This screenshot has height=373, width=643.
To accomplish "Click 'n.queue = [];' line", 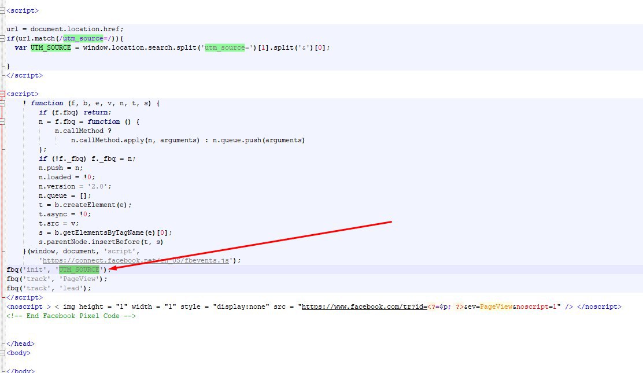I will coord(65,195).
